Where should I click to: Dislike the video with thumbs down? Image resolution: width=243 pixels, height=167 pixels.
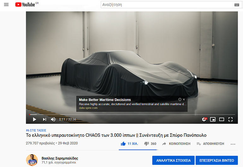(146, 144)
